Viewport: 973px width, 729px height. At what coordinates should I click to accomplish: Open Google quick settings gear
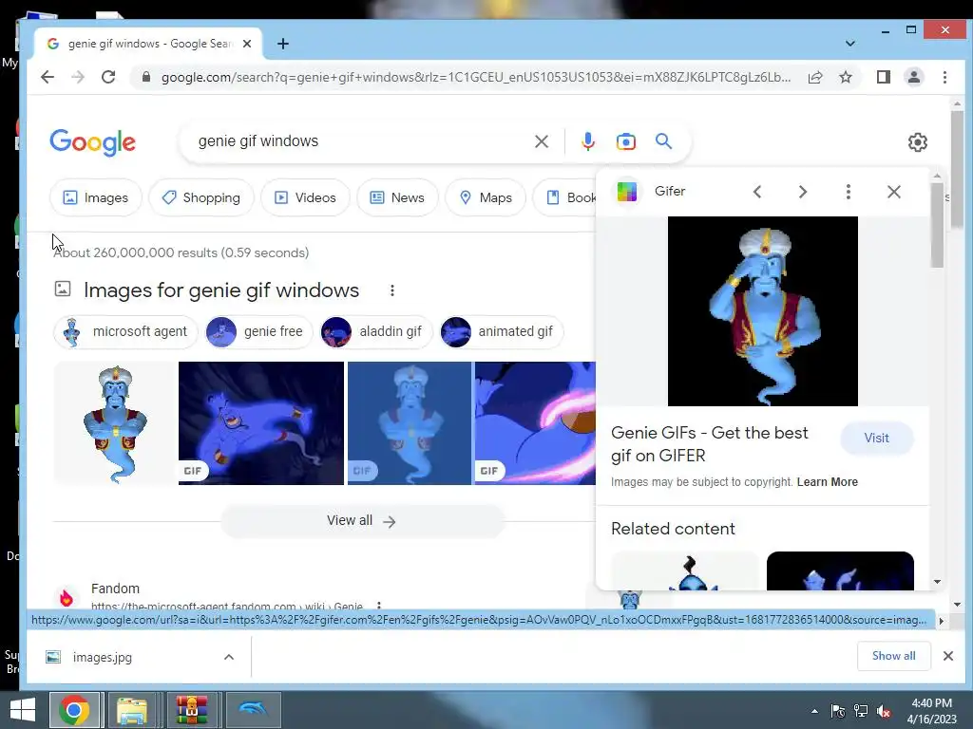(x=917, y=142)
